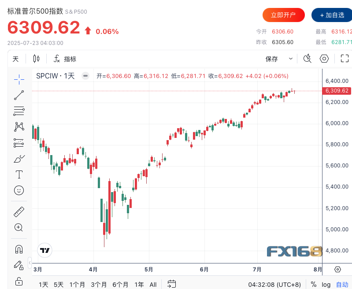This screenshot has width=352, height=289.
Task: Select the 1年 time range
Action: click(139, 285)
